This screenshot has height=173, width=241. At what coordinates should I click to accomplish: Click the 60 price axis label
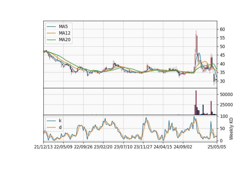222,29
